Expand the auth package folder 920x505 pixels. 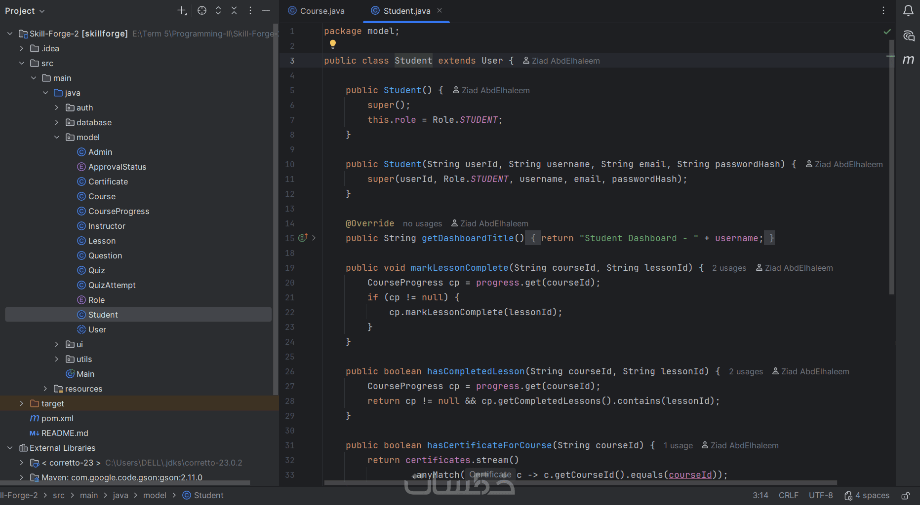(x=57, y=108)
